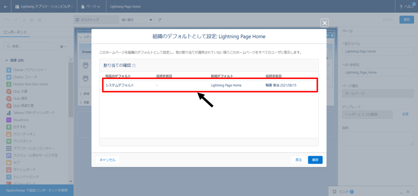Viewport: 418px width, 196px height.
Task: Click the paste clipboard icon
Action: [x=39, y=20]
